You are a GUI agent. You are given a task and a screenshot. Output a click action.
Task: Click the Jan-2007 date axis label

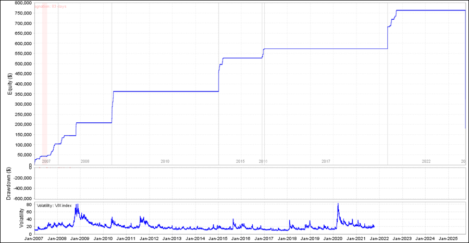click(34, 238)
